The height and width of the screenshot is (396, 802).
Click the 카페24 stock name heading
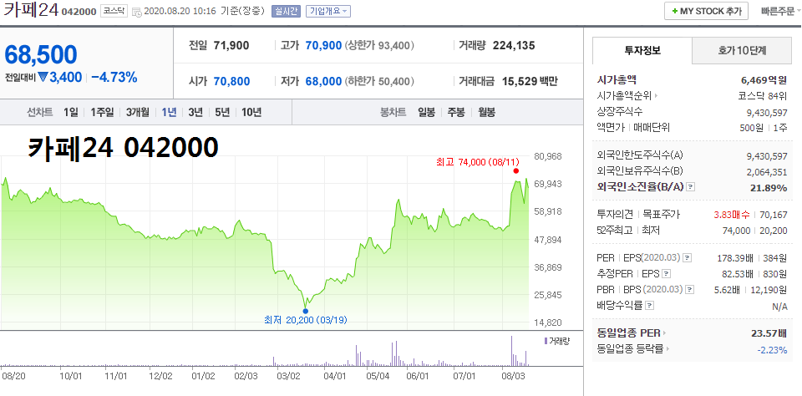[x=31, y=11]
